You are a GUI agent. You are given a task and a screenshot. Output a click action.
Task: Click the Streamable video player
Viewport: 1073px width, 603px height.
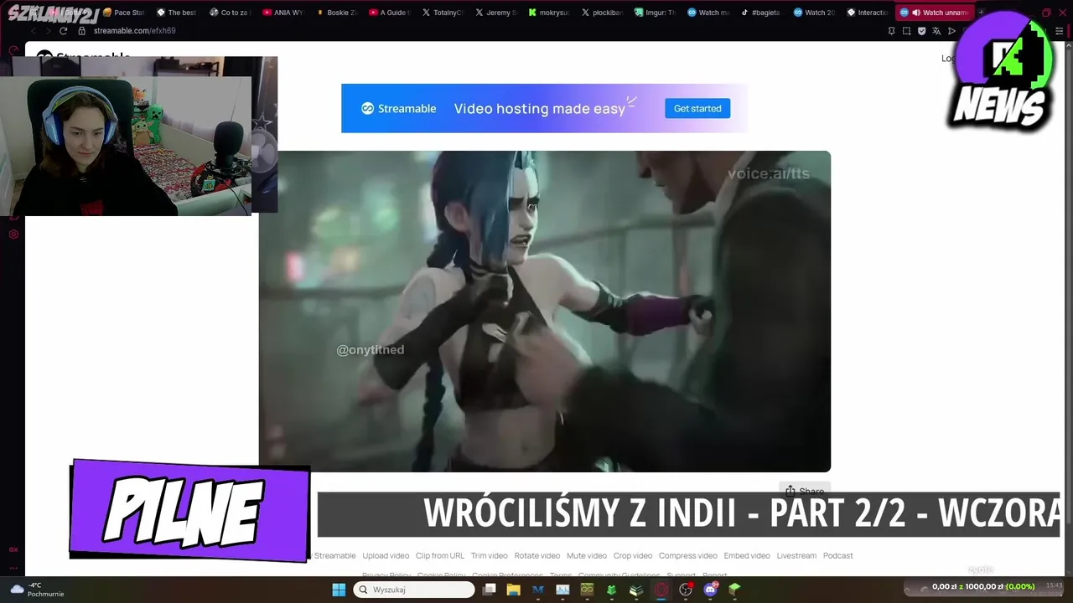[545, 312]
